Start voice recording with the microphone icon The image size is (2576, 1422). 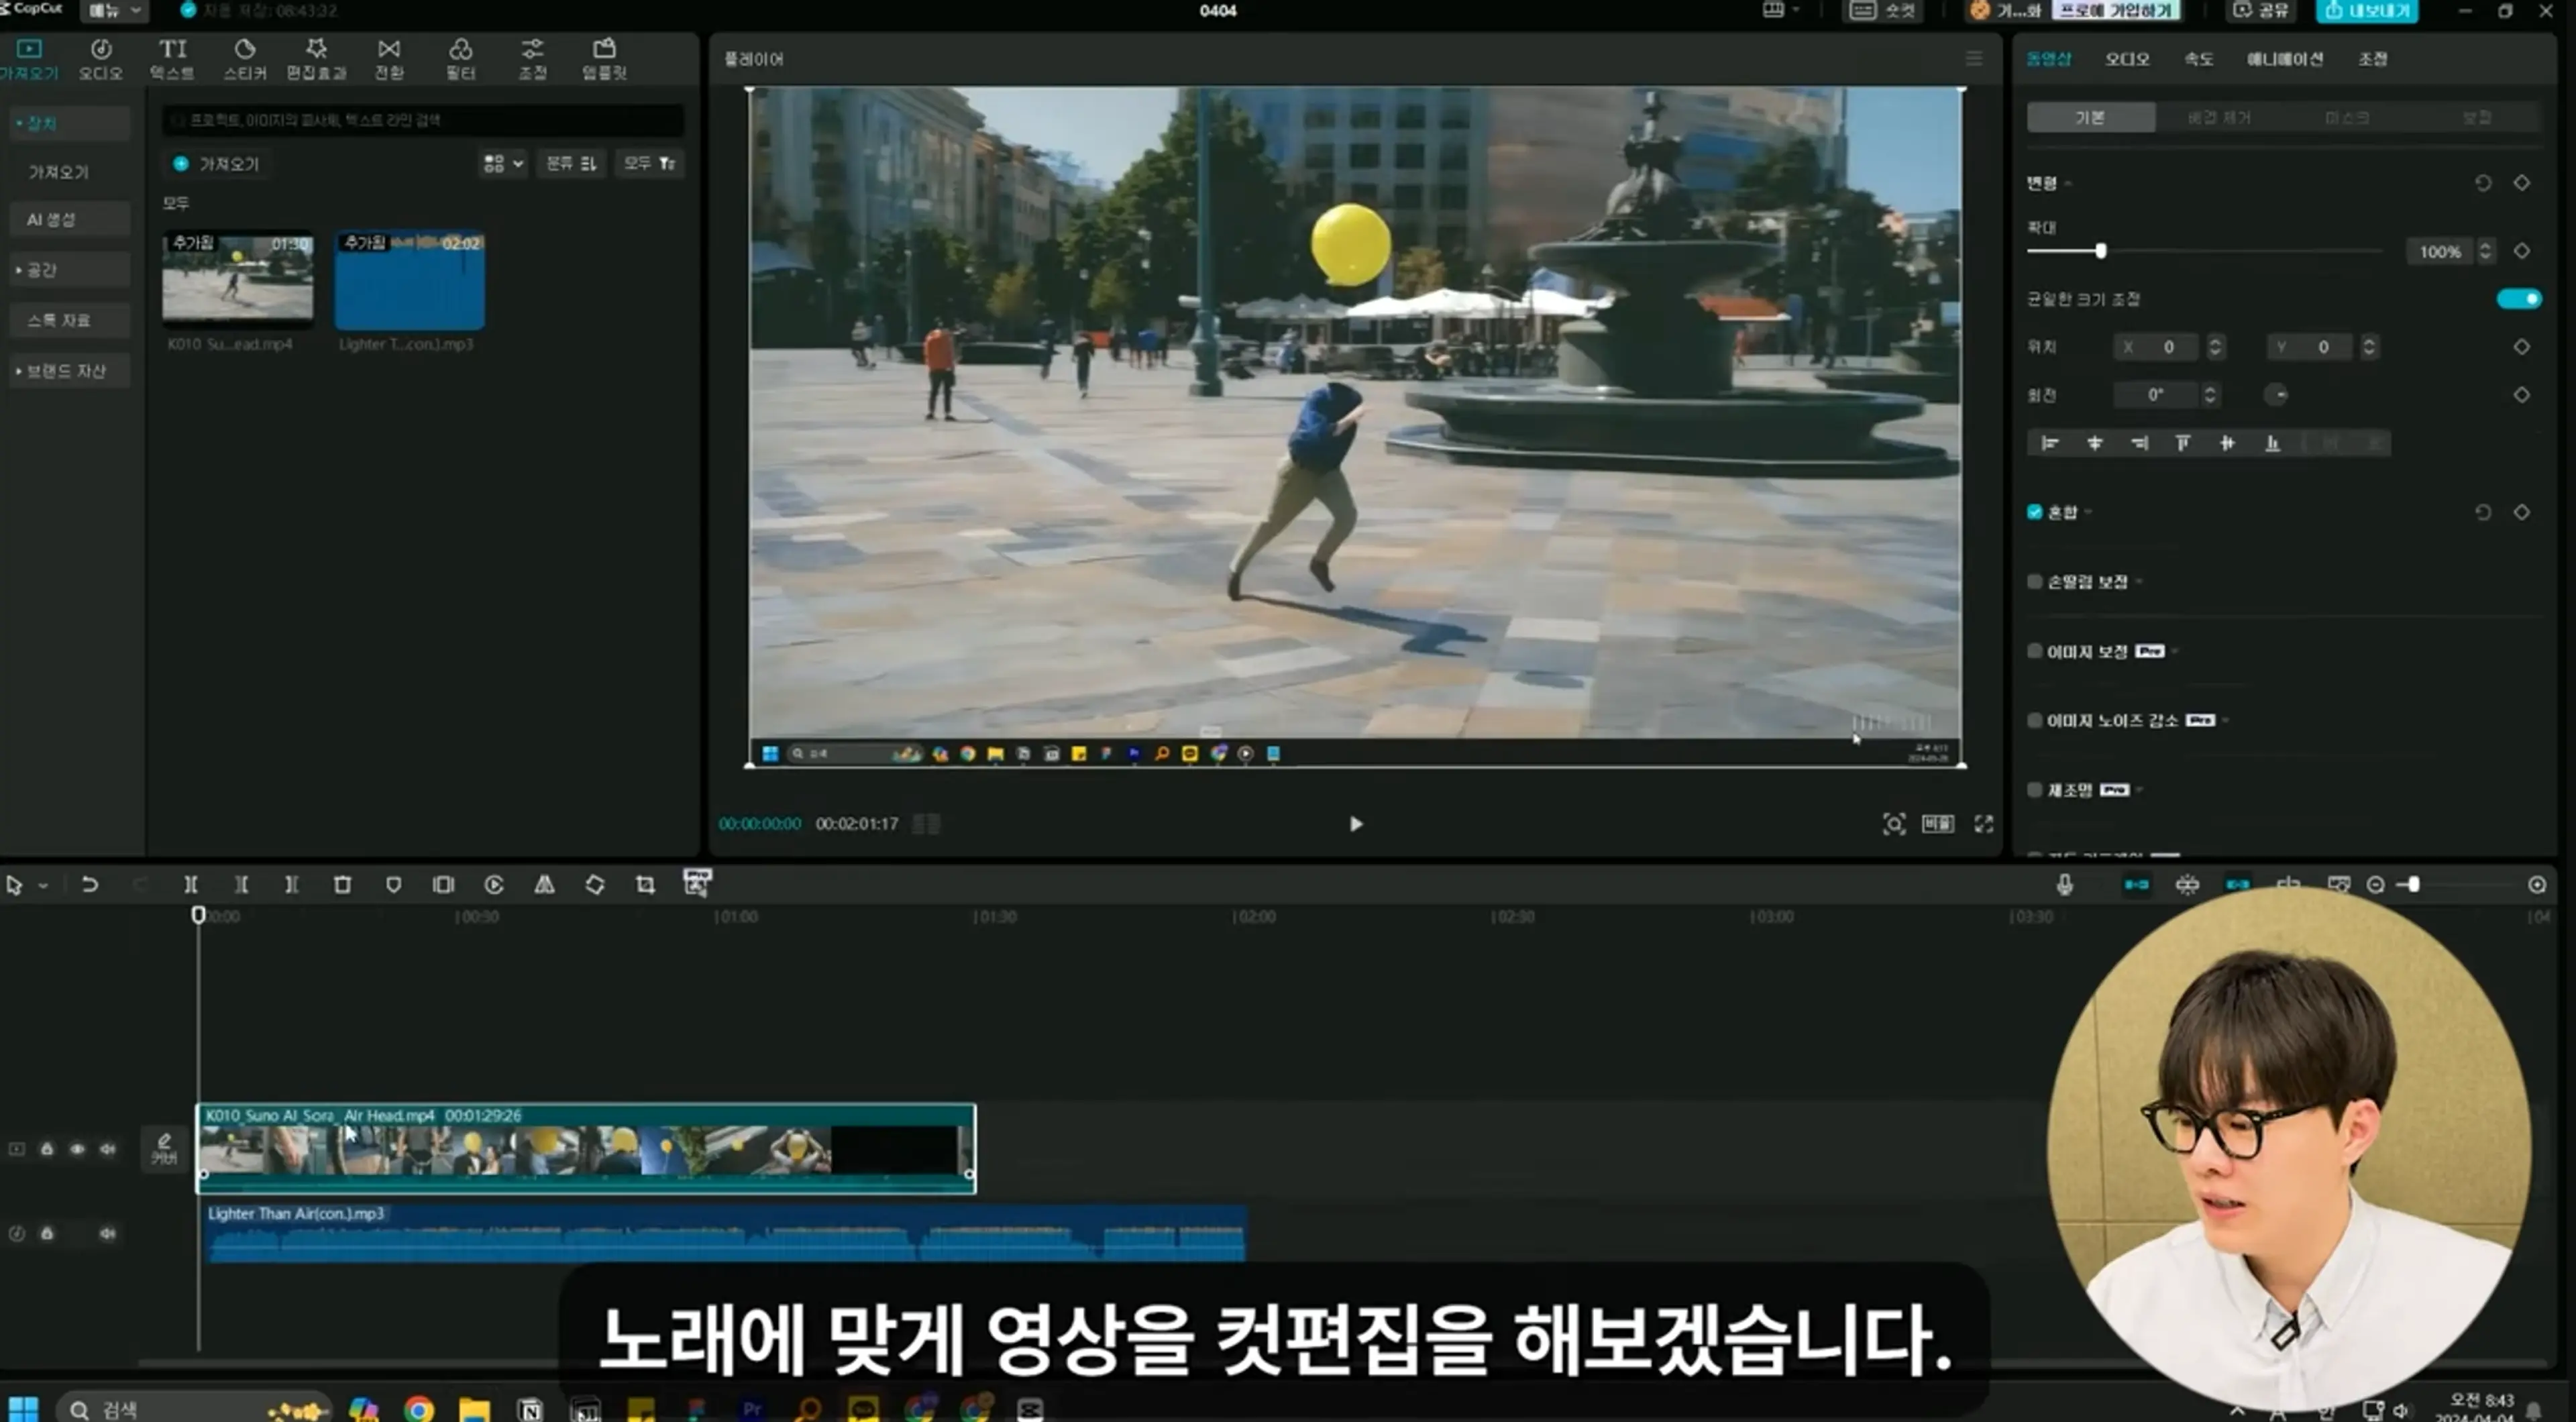[2065, 885]
